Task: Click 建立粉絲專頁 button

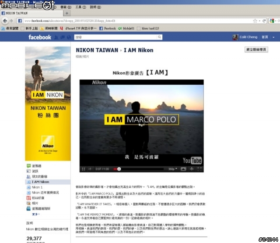Action: 256,50
